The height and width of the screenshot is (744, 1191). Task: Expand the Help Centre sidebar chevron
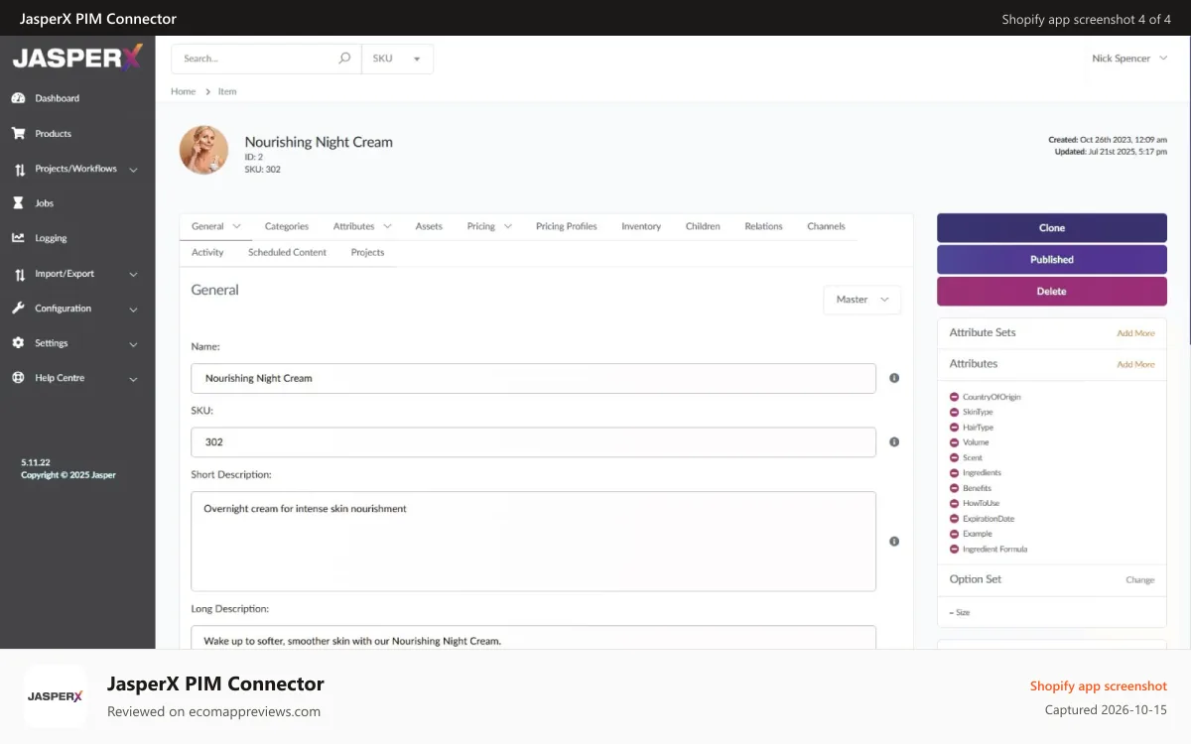(x=134, y=379)
